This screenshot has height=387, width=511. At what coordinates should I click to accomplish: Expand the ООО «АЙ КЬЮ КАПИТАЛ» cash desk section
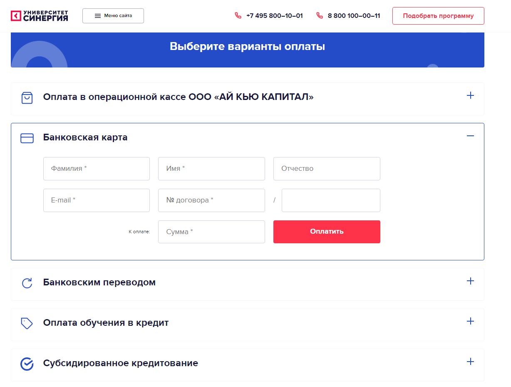tap(470, 96)
